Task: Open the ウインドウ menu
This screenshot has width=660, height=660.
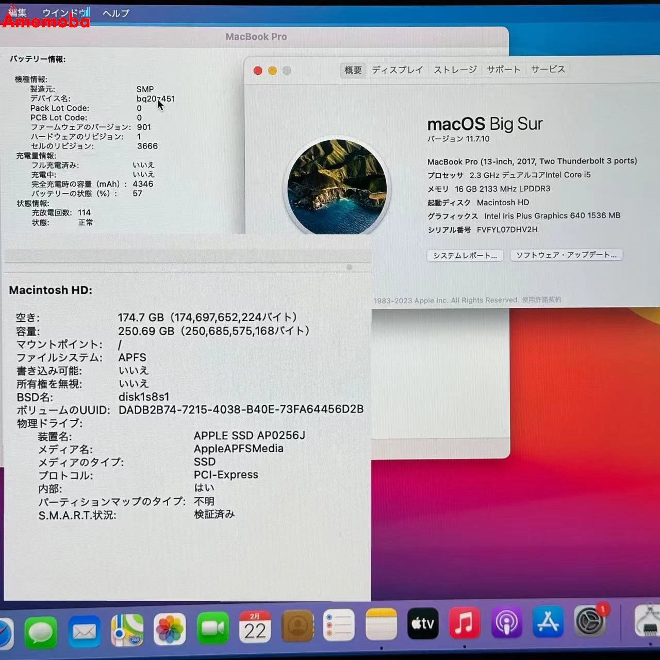Action: pos(67,12)
